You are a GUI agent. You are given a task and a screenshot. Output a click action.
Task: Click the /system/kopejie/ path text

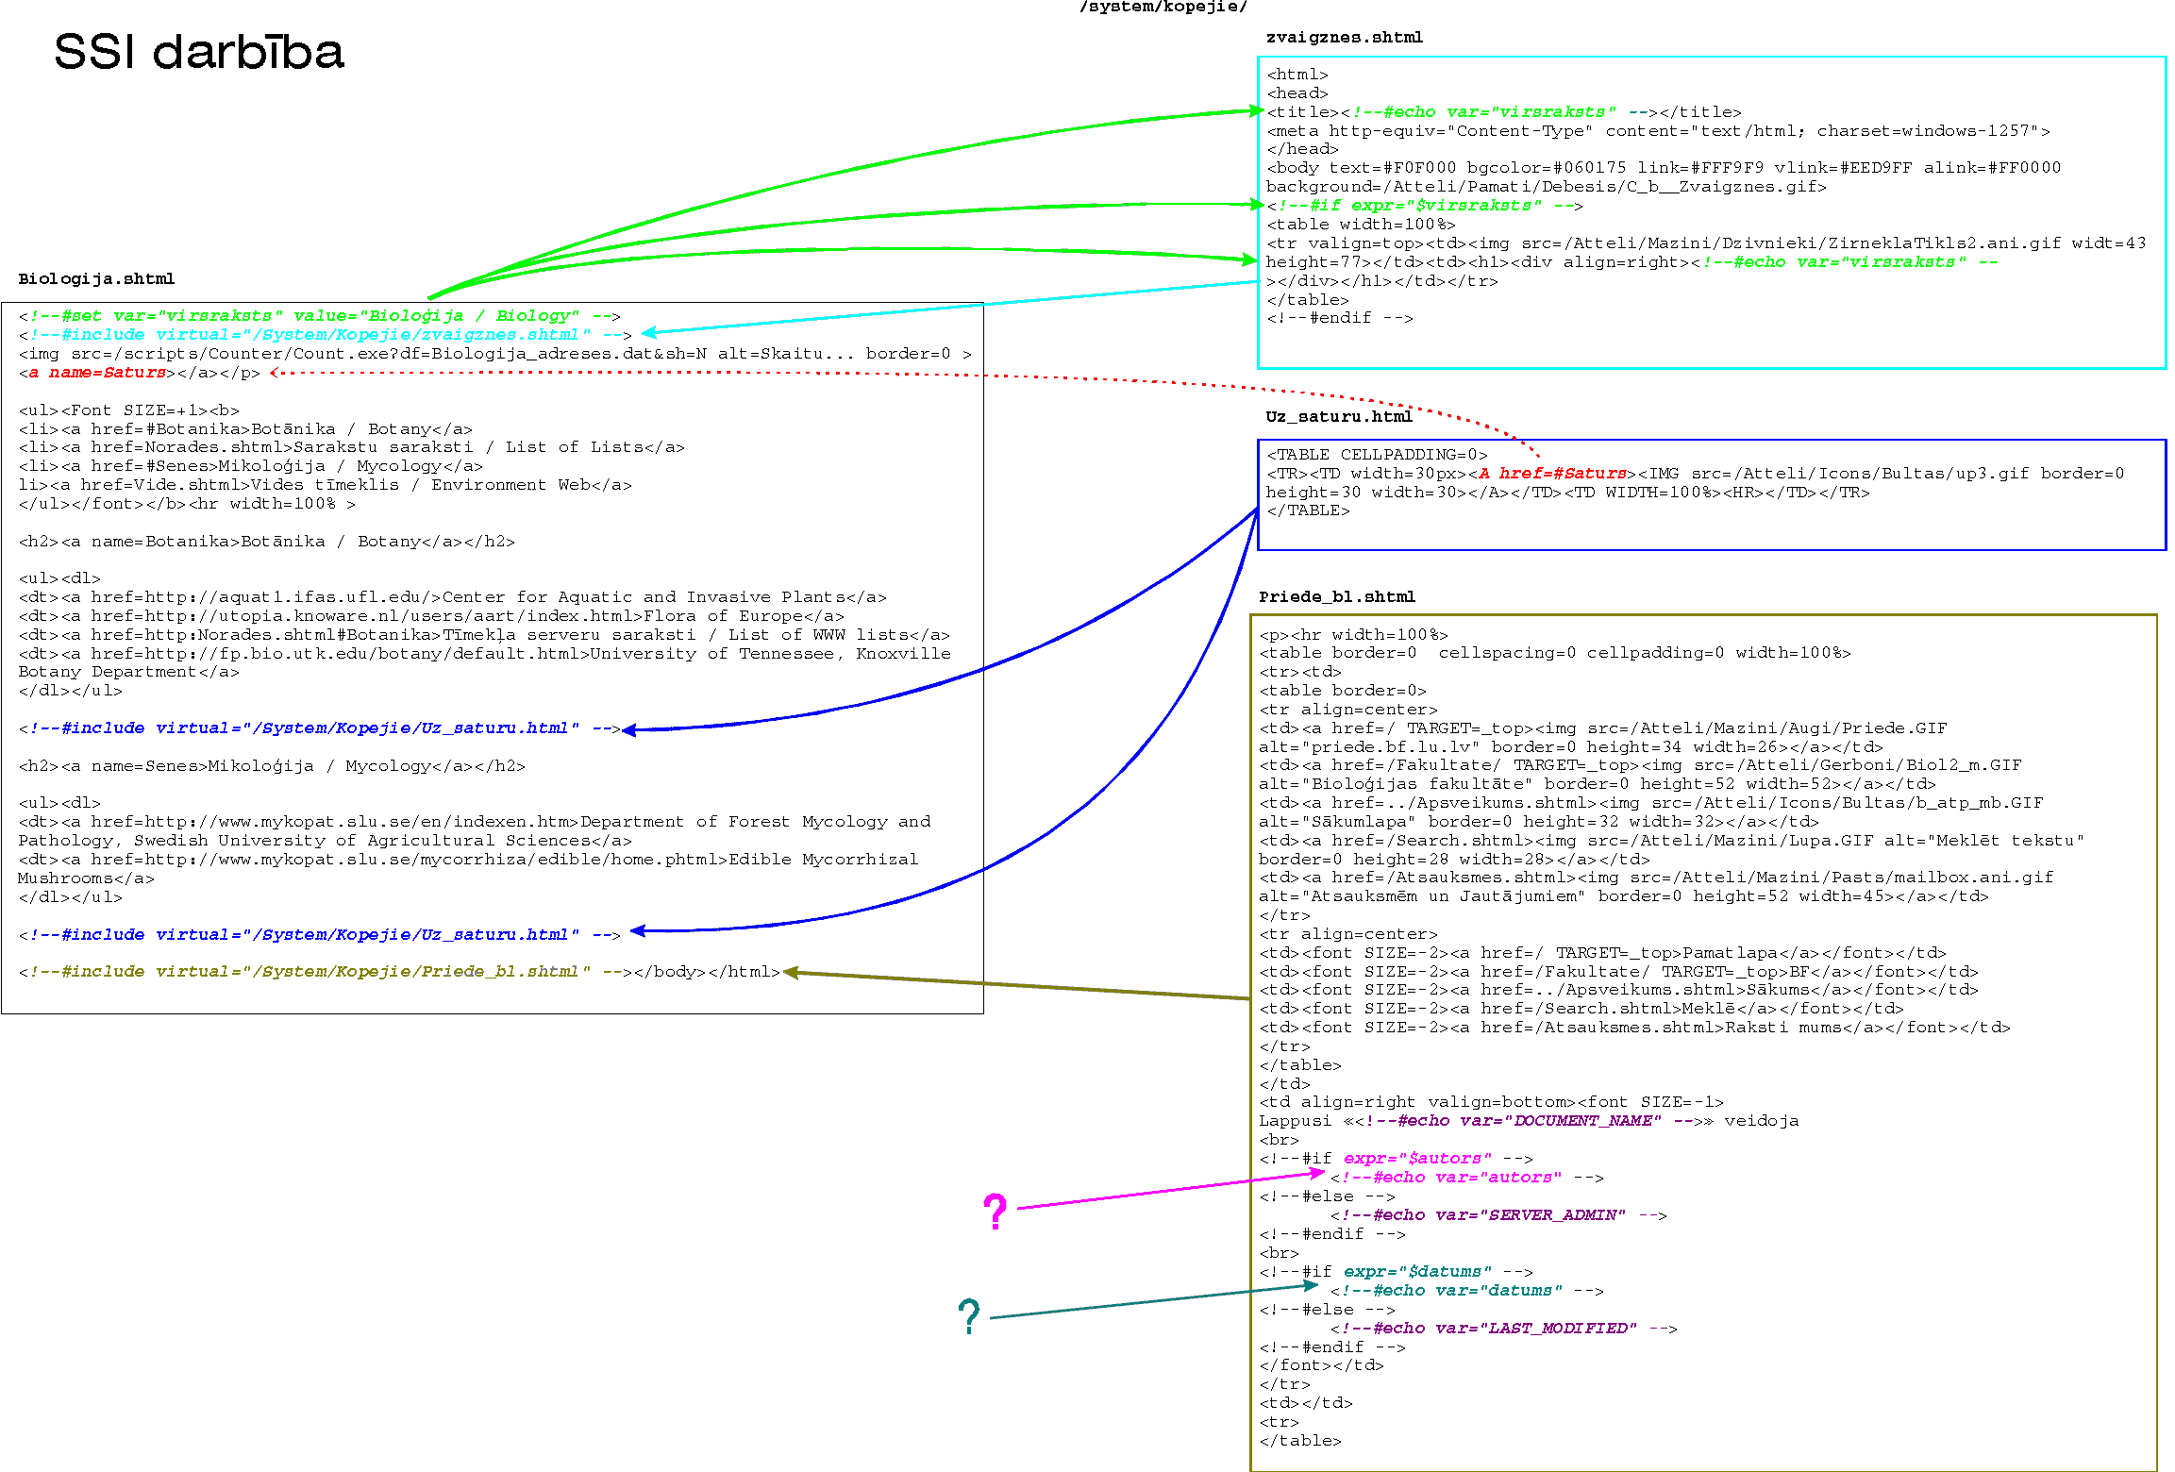pyautogui.click(x=1163, y=8)
